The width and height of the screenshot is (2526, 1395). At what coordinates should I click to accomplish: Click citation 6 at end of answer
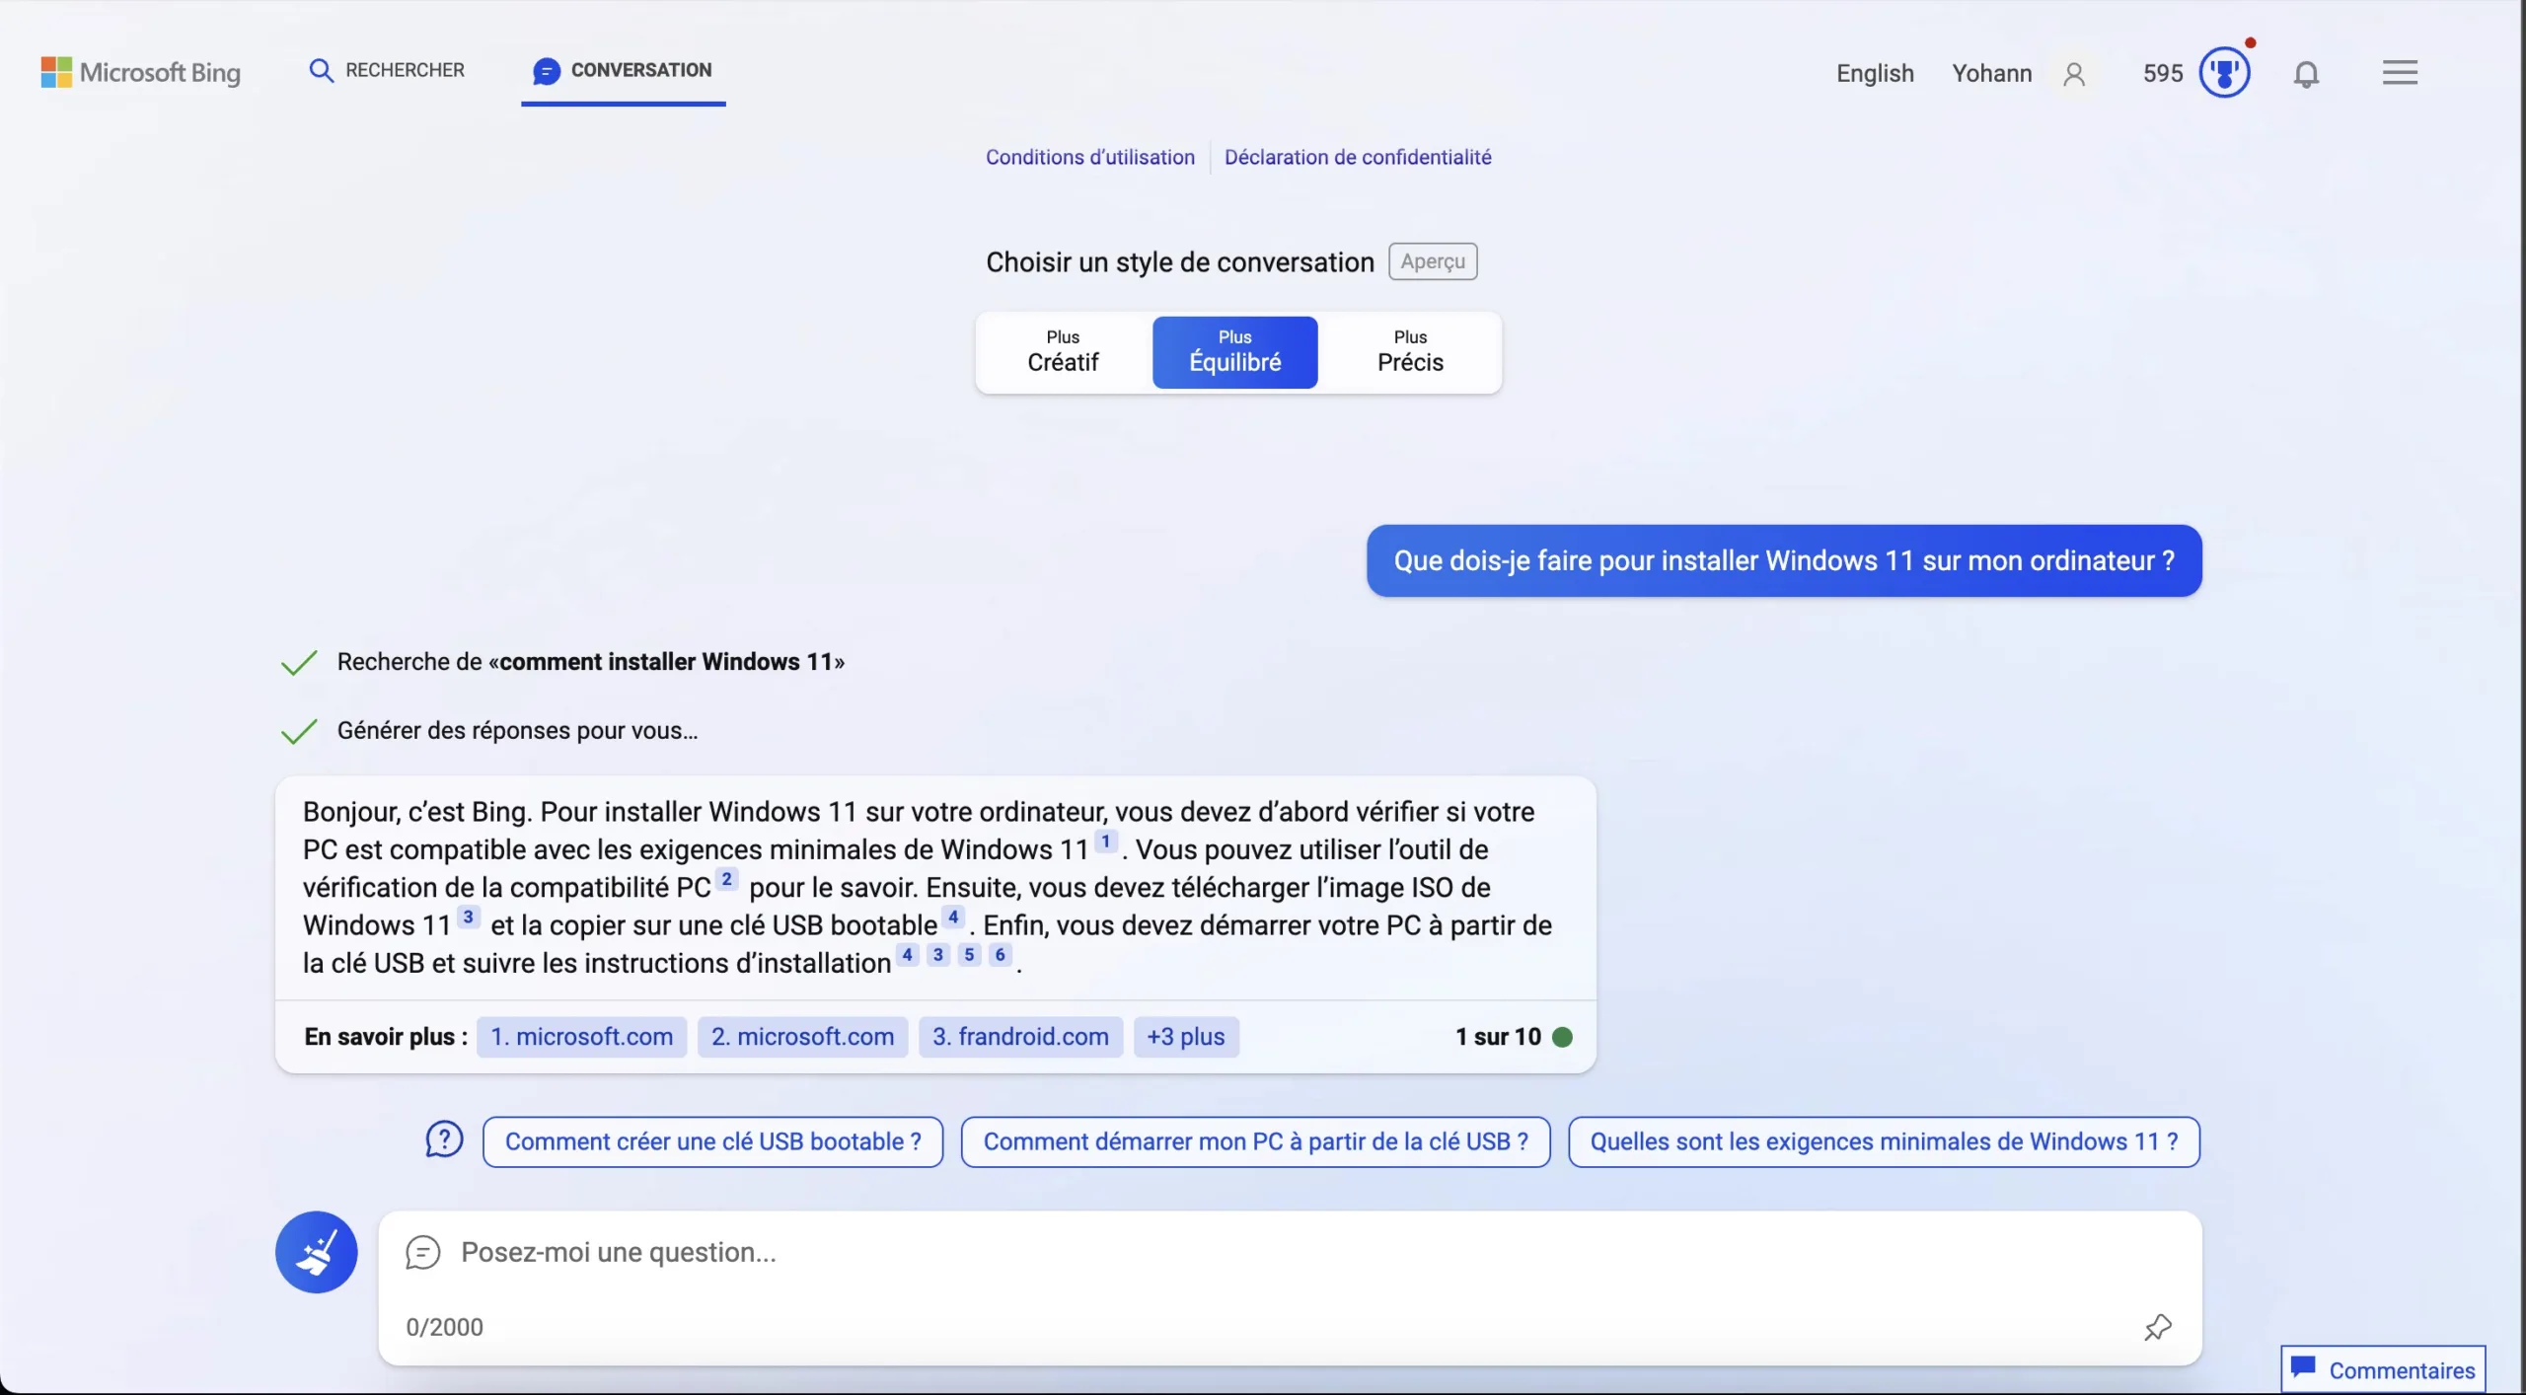[x=1000, y=955]
